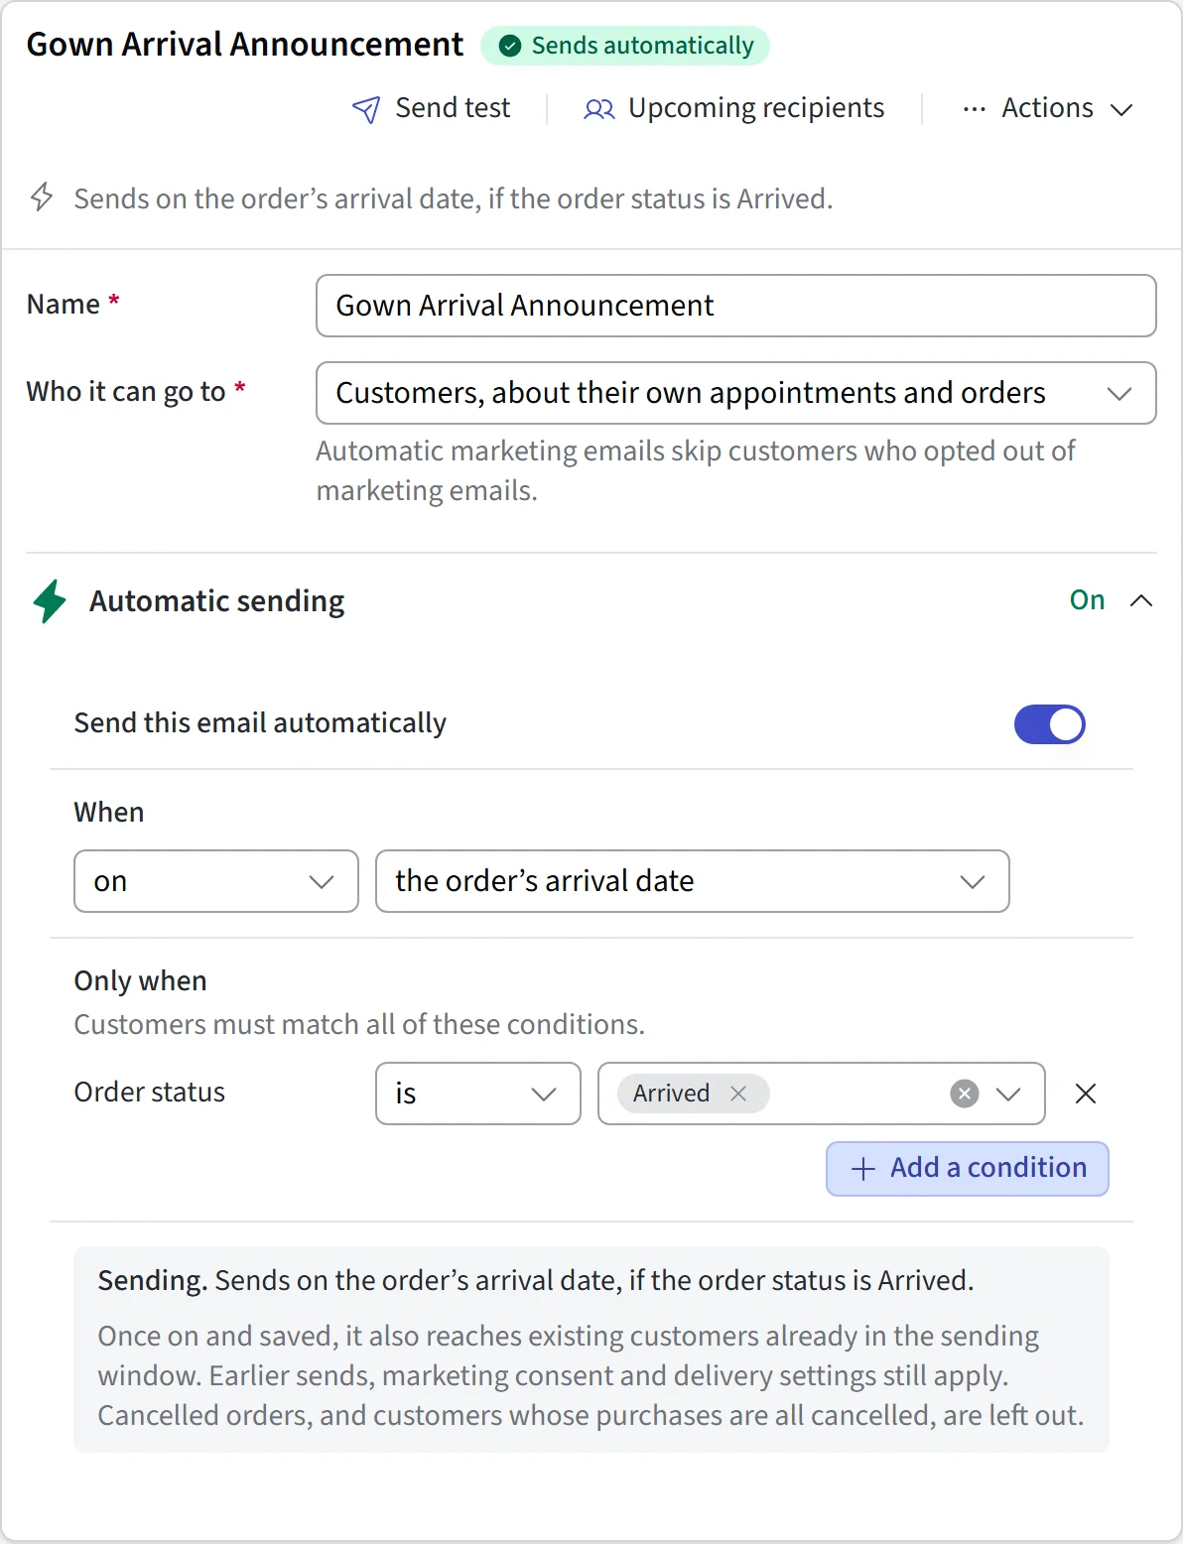Open the Who it can go to dropdown

(736, 393)
